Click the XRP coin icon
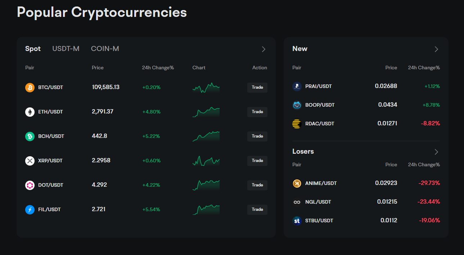 (30, 161)
